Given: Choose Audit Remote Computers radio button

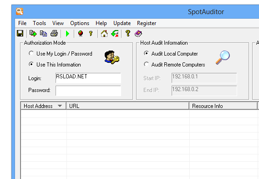Looking at the screenshot, I should [x=146, y=64].
